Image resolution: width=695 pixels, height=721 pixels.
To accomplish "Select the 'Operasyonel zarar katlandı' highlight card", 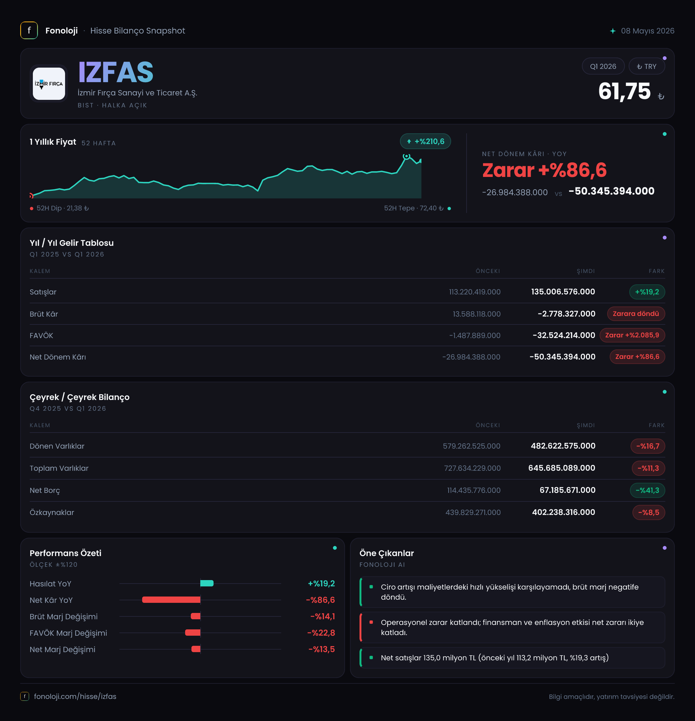I will coord(512,627).
